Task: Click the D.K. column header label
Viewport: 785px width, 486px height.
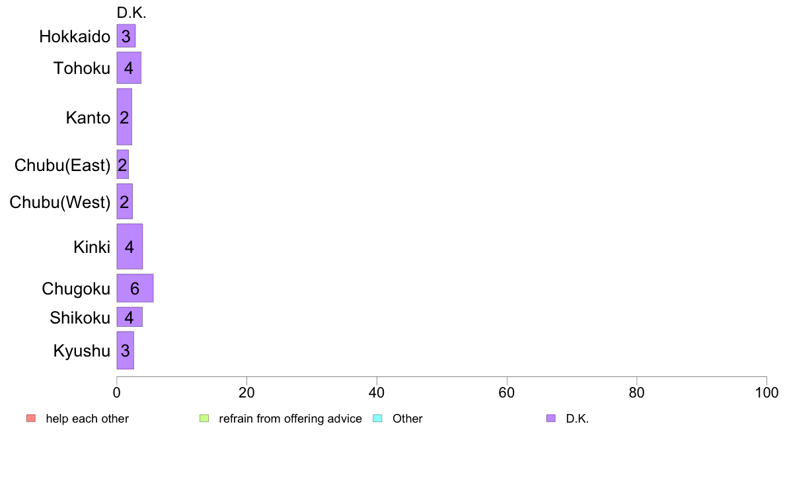Action: click(x=131, y=13)
